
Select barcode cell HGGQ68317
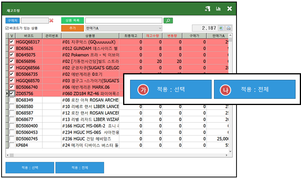coord(29,42)
